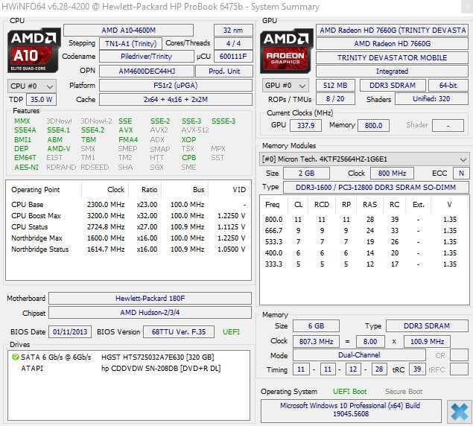Click the AMD-V feature label
The image size is (473, 426).
click(x=59, y=149)
